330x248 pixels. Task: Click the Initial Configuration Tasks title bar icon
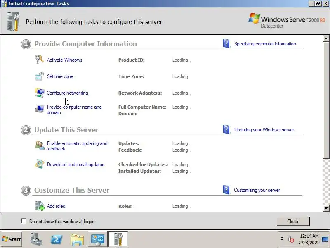click(x=4, y=4)
